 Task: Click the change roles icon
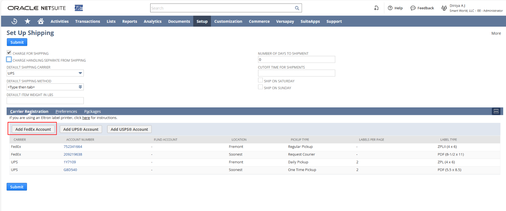coord(444,8)
